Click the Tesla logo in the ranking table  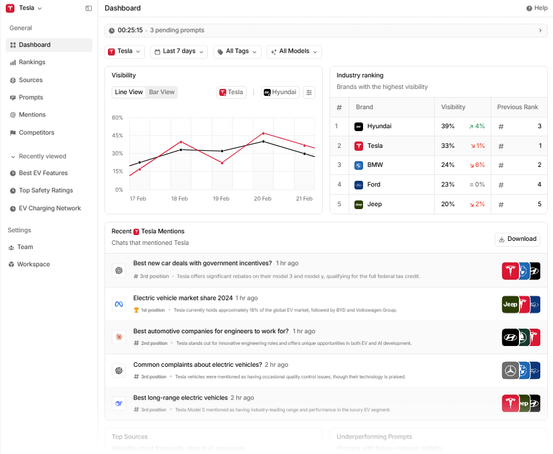coord(358,146)
